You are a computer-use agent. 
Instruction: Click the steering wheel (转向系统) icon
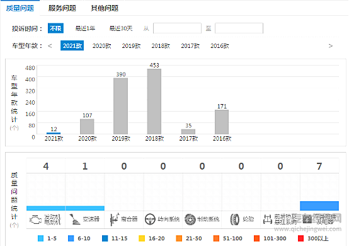point(150,220)
